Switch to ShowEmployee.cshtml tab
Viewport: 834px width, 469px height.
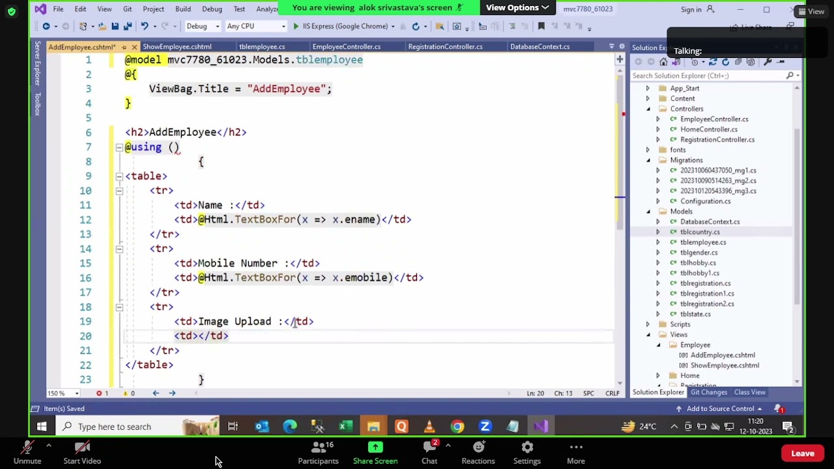[x=177, y=47]
